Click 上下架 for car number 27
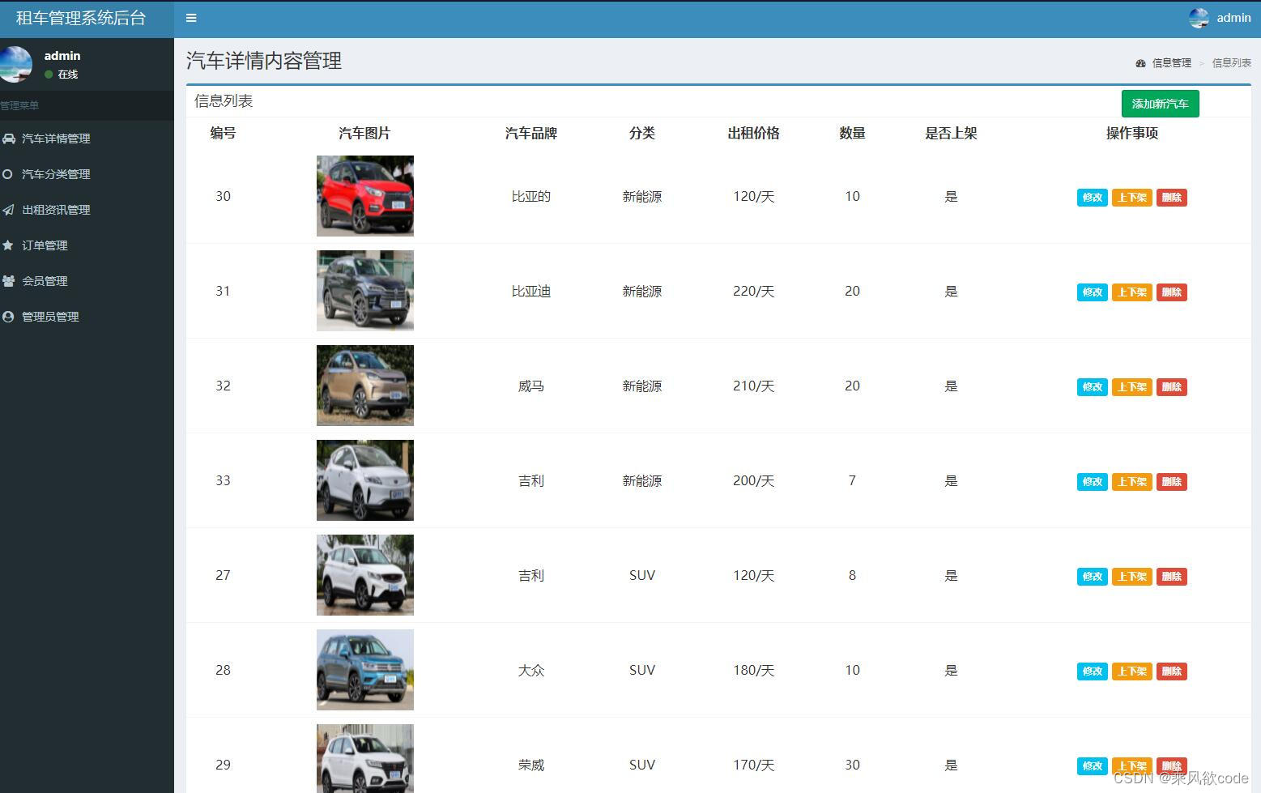This screenshot has height=793, width=1261. click(x=1131, y=577)
